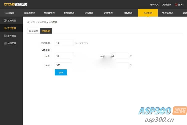Click the red power icon beside 退出
The image size is (187, 125).
click(176, 4)
